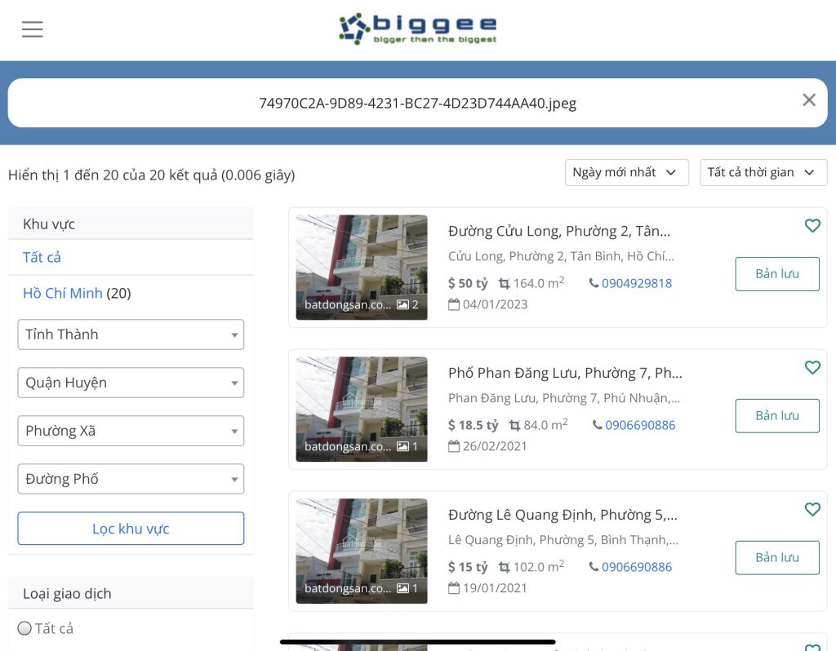Image resolution: width=836 pixels, height=651 pixels.
Task: Expand the Đường Phố dropdown
Action: (x=131, y=479)
